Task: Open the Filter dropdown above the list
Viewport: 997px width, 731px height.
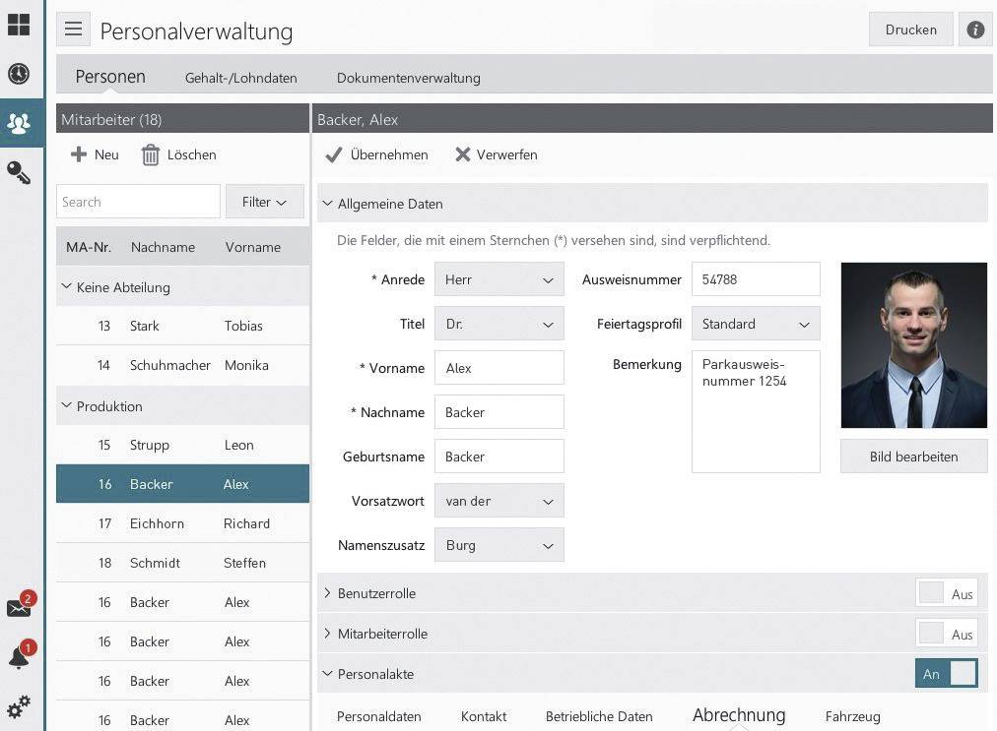Action: click(263, 201)
